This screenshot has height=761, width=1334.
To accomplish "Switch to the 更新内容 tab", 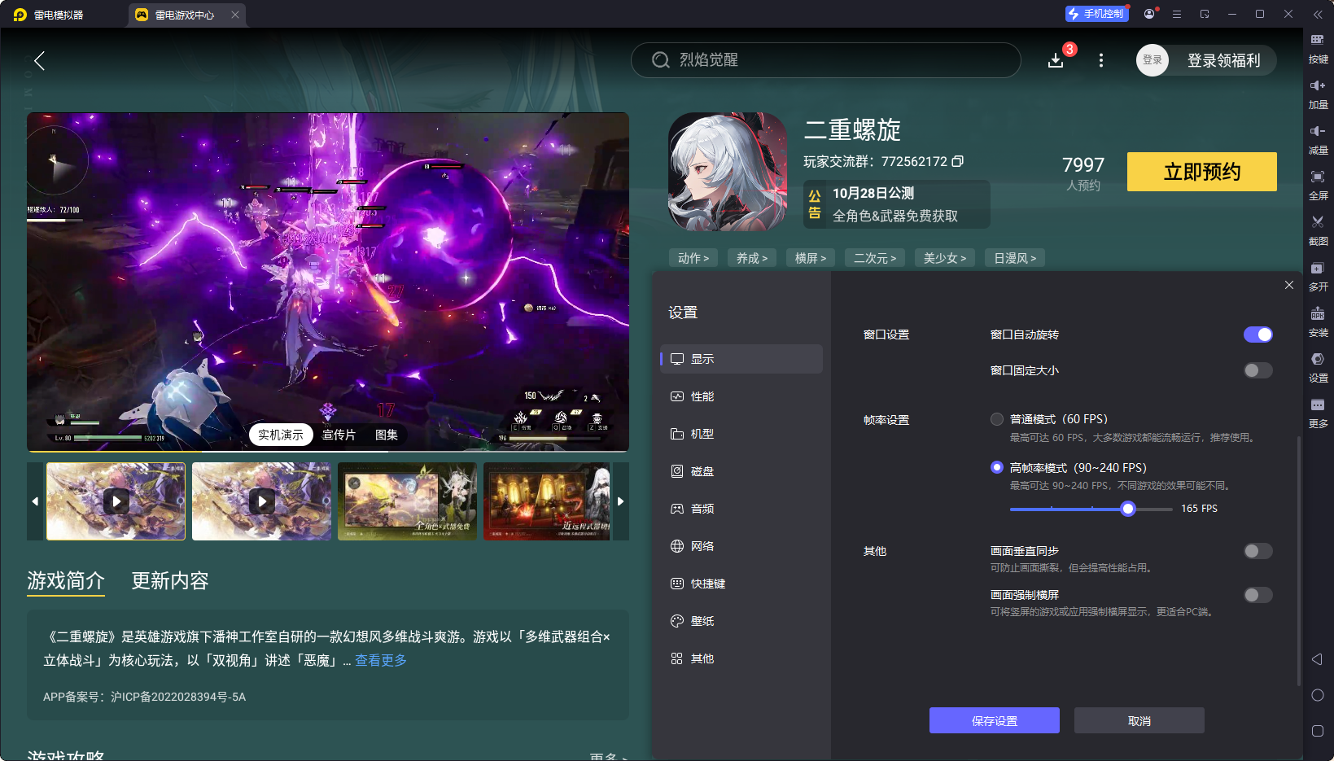I will [x=169, y=581].
